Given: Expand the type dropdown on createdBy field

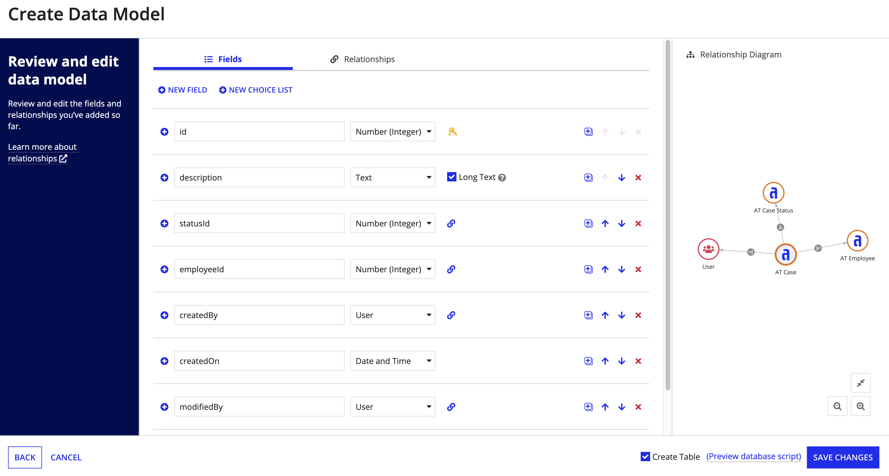Looking at the screenshot, I should [427, 315].
